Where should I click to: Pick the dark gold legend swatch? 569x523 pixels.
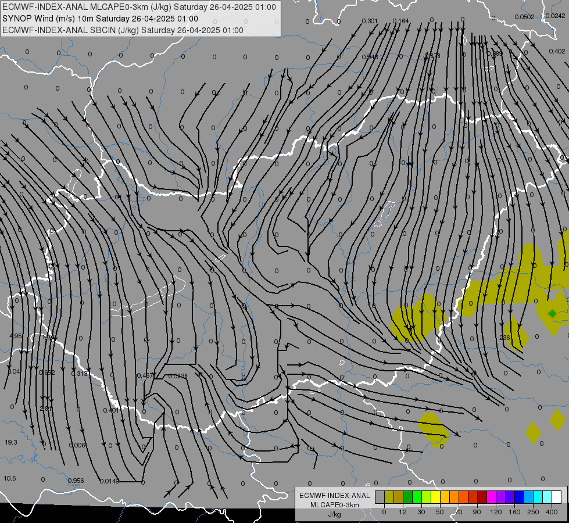(399, 497)
